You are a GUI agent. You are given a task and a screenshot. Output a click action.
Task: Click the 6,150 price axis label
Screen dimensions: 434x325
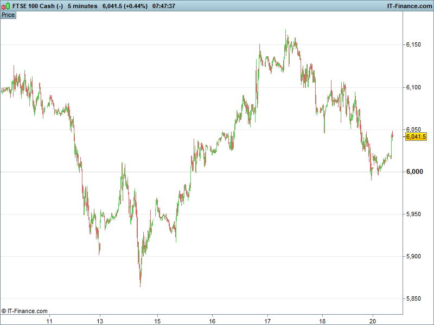[x=414, y=44]
